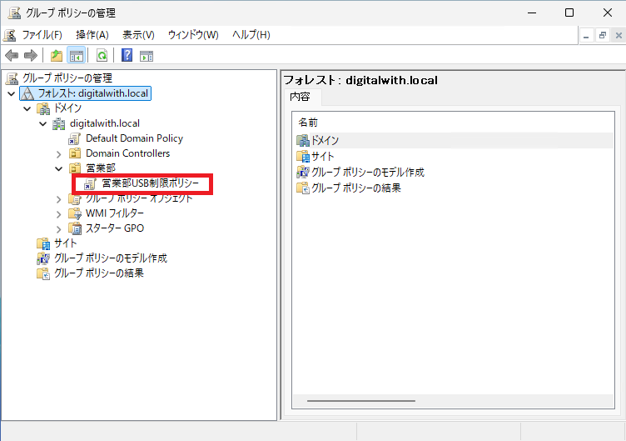The width and height of the screenshot is (626, 441).
Task: Select スターター GPO label in tree
Action: [x=115, y=228]
